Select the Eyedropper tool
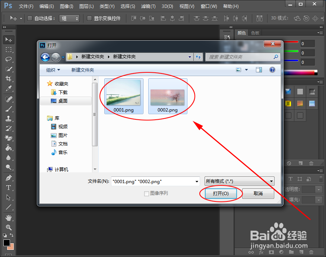 (x=9, y=88)
